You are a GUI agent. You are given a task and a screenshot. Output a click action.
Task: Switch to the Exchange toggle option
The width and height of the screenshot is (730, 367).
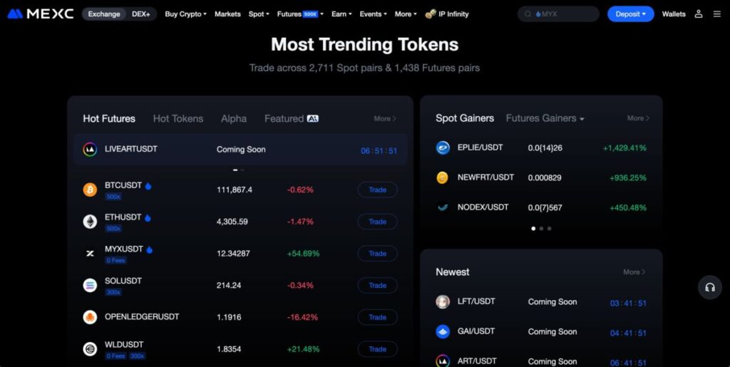click(104, 14)
